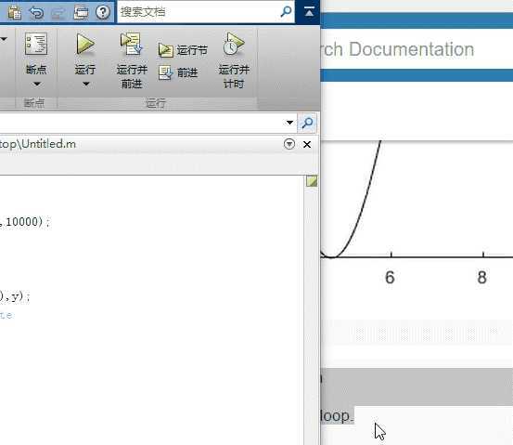Open the current folder path dropdown arrow
This screenshot has height=445, width=513.
point(289,123)
